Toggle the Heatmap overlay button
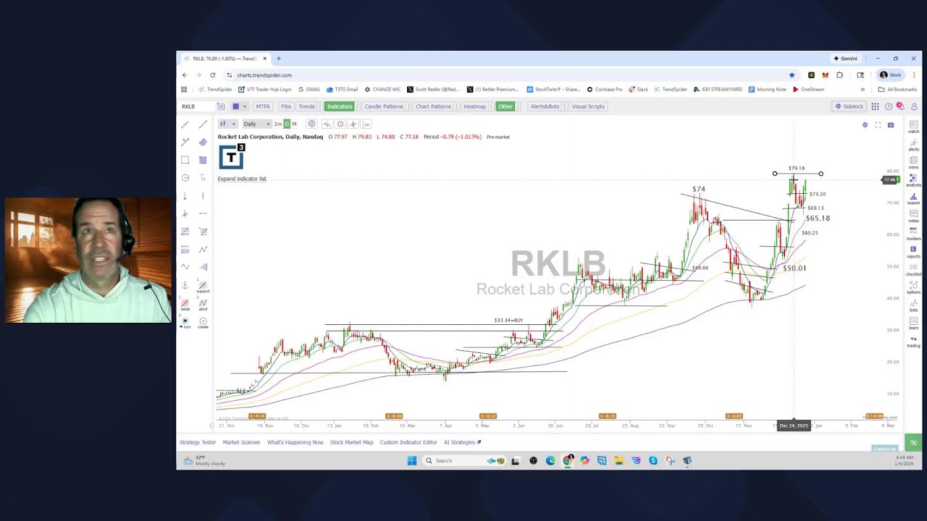Viewport: 927px width, 521px height. pyautogui.click(x=474, y=106)
